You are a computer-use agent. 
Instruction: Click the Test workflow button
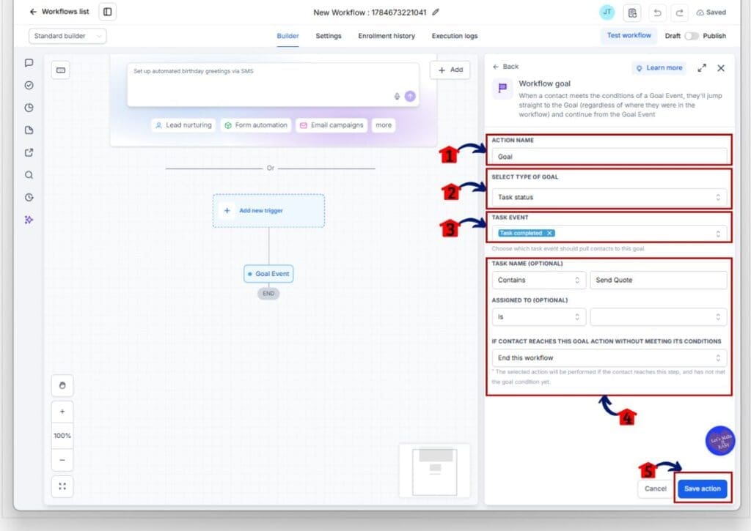tap(629, 35)
